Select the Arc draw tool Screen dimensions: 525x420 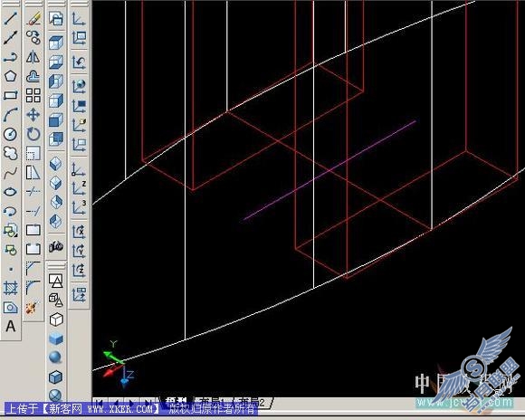(10, 115)
